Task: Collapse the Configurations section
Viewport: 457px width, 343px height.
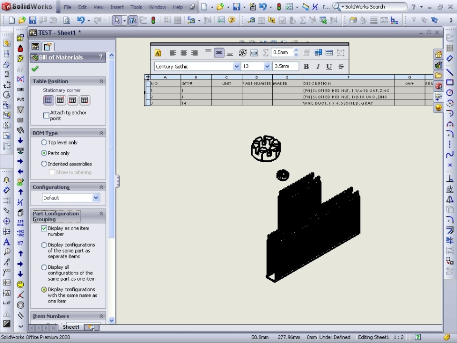Action: pyautogui.click(x=101, y=187)
